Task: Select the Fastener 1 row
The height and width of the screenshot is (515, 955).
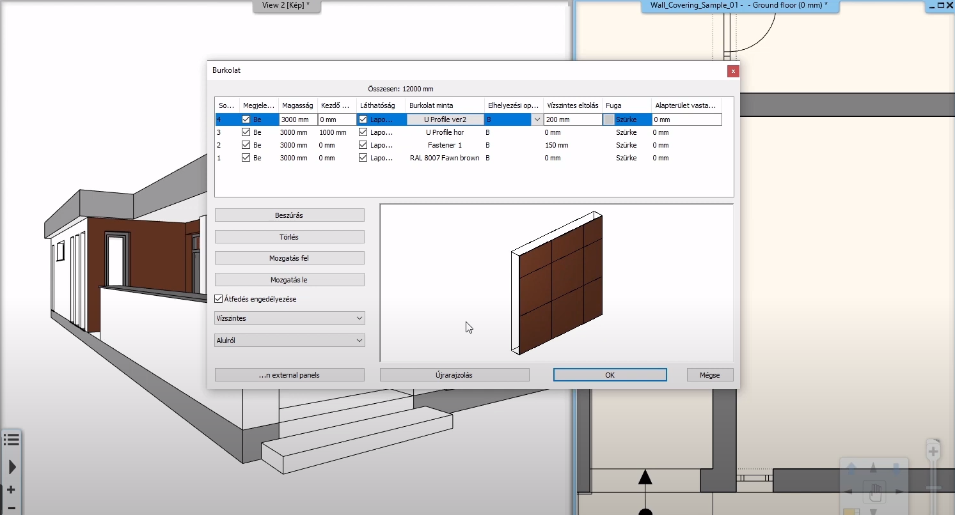Action: coord(469,145)
